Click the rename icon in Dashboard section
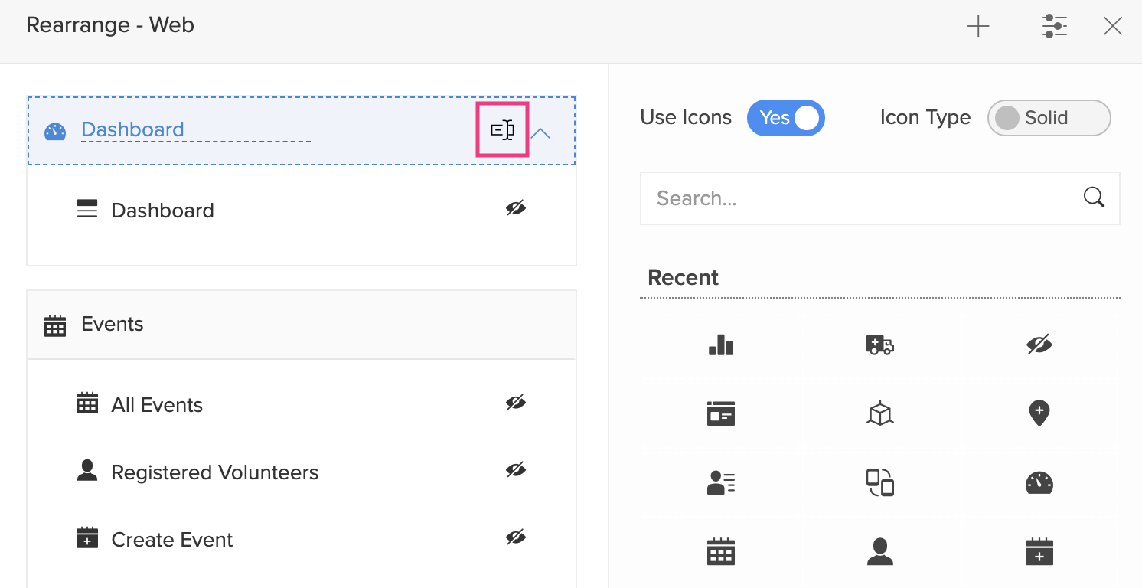The image size is (1142, 588). [502, 130]
